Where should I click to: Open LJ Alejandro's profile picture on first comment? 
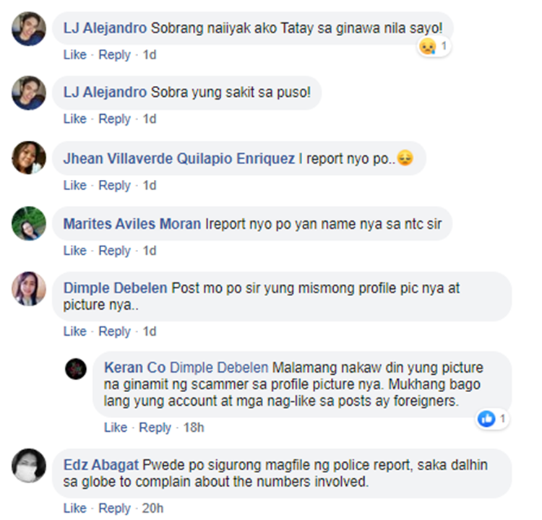click(29, 29)
